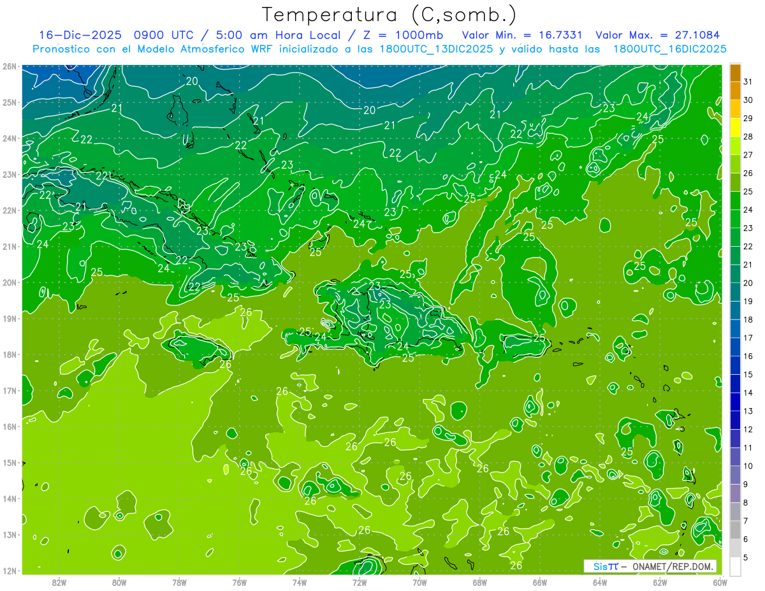Click the 19N latitude axis label
Image resolution: width=765 pixels, height=591 pixels.
tap(9, 319)
